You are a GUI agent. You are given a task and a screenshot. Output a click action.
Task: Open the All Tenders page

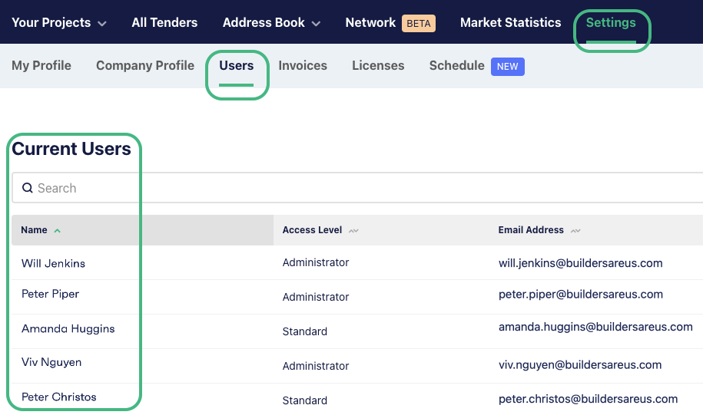[164, 22]
